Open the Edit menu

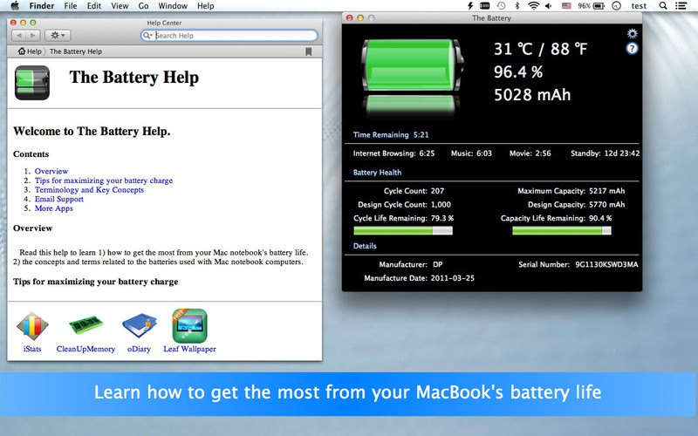(x=94, y=6)
